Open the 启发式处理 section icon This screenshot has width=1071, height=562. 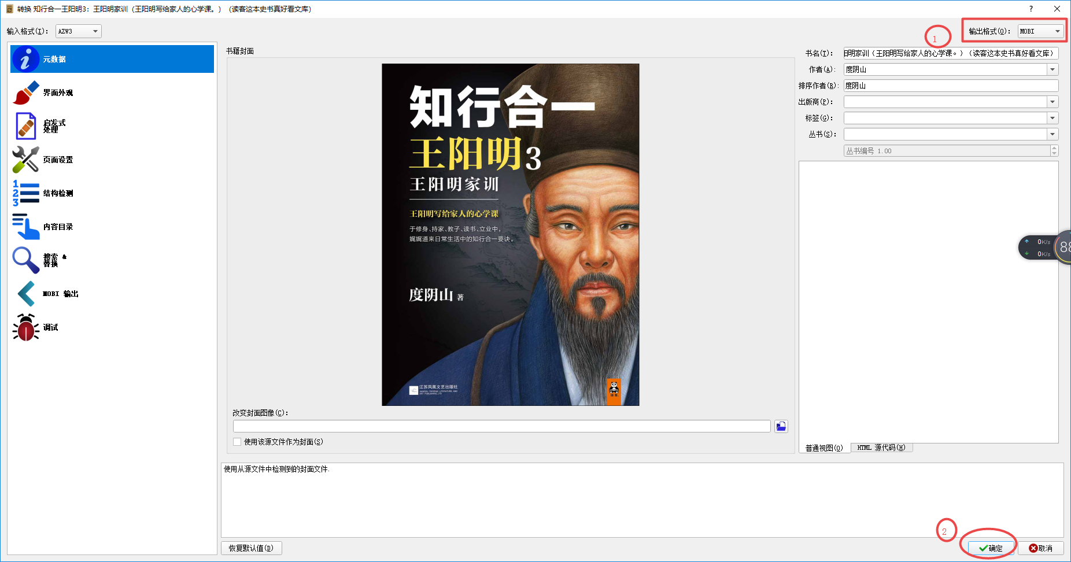(x=25, y=126)
